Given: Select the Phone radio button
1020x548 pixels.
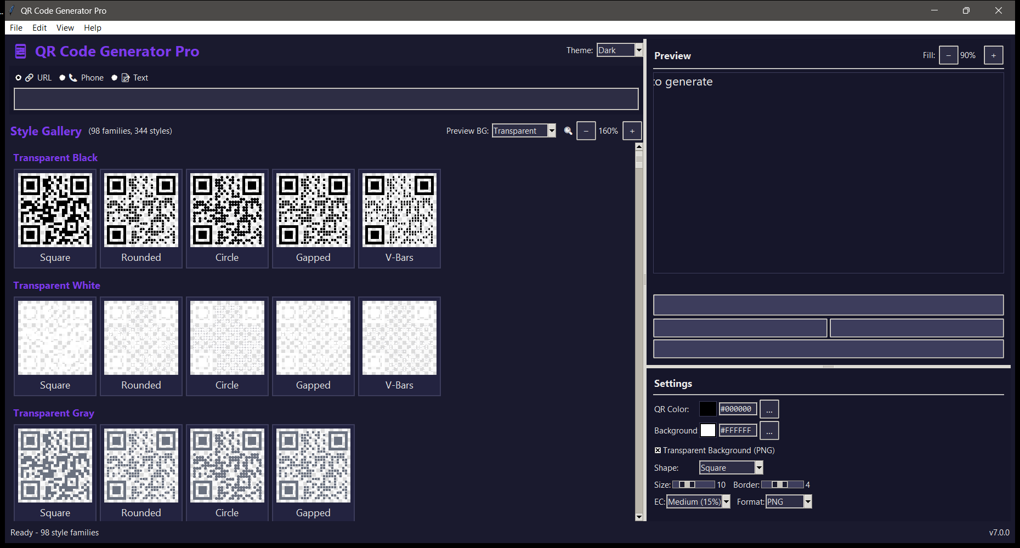Looking at the screenshot, I should (x=62, y=77).
